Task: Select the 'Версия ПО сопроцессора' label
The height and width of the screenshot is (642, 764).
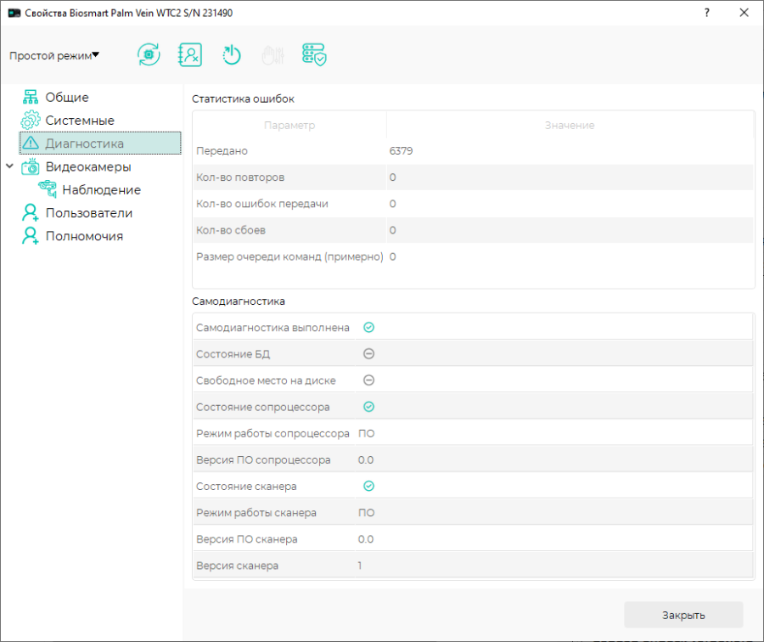Action: click(263, 459)
